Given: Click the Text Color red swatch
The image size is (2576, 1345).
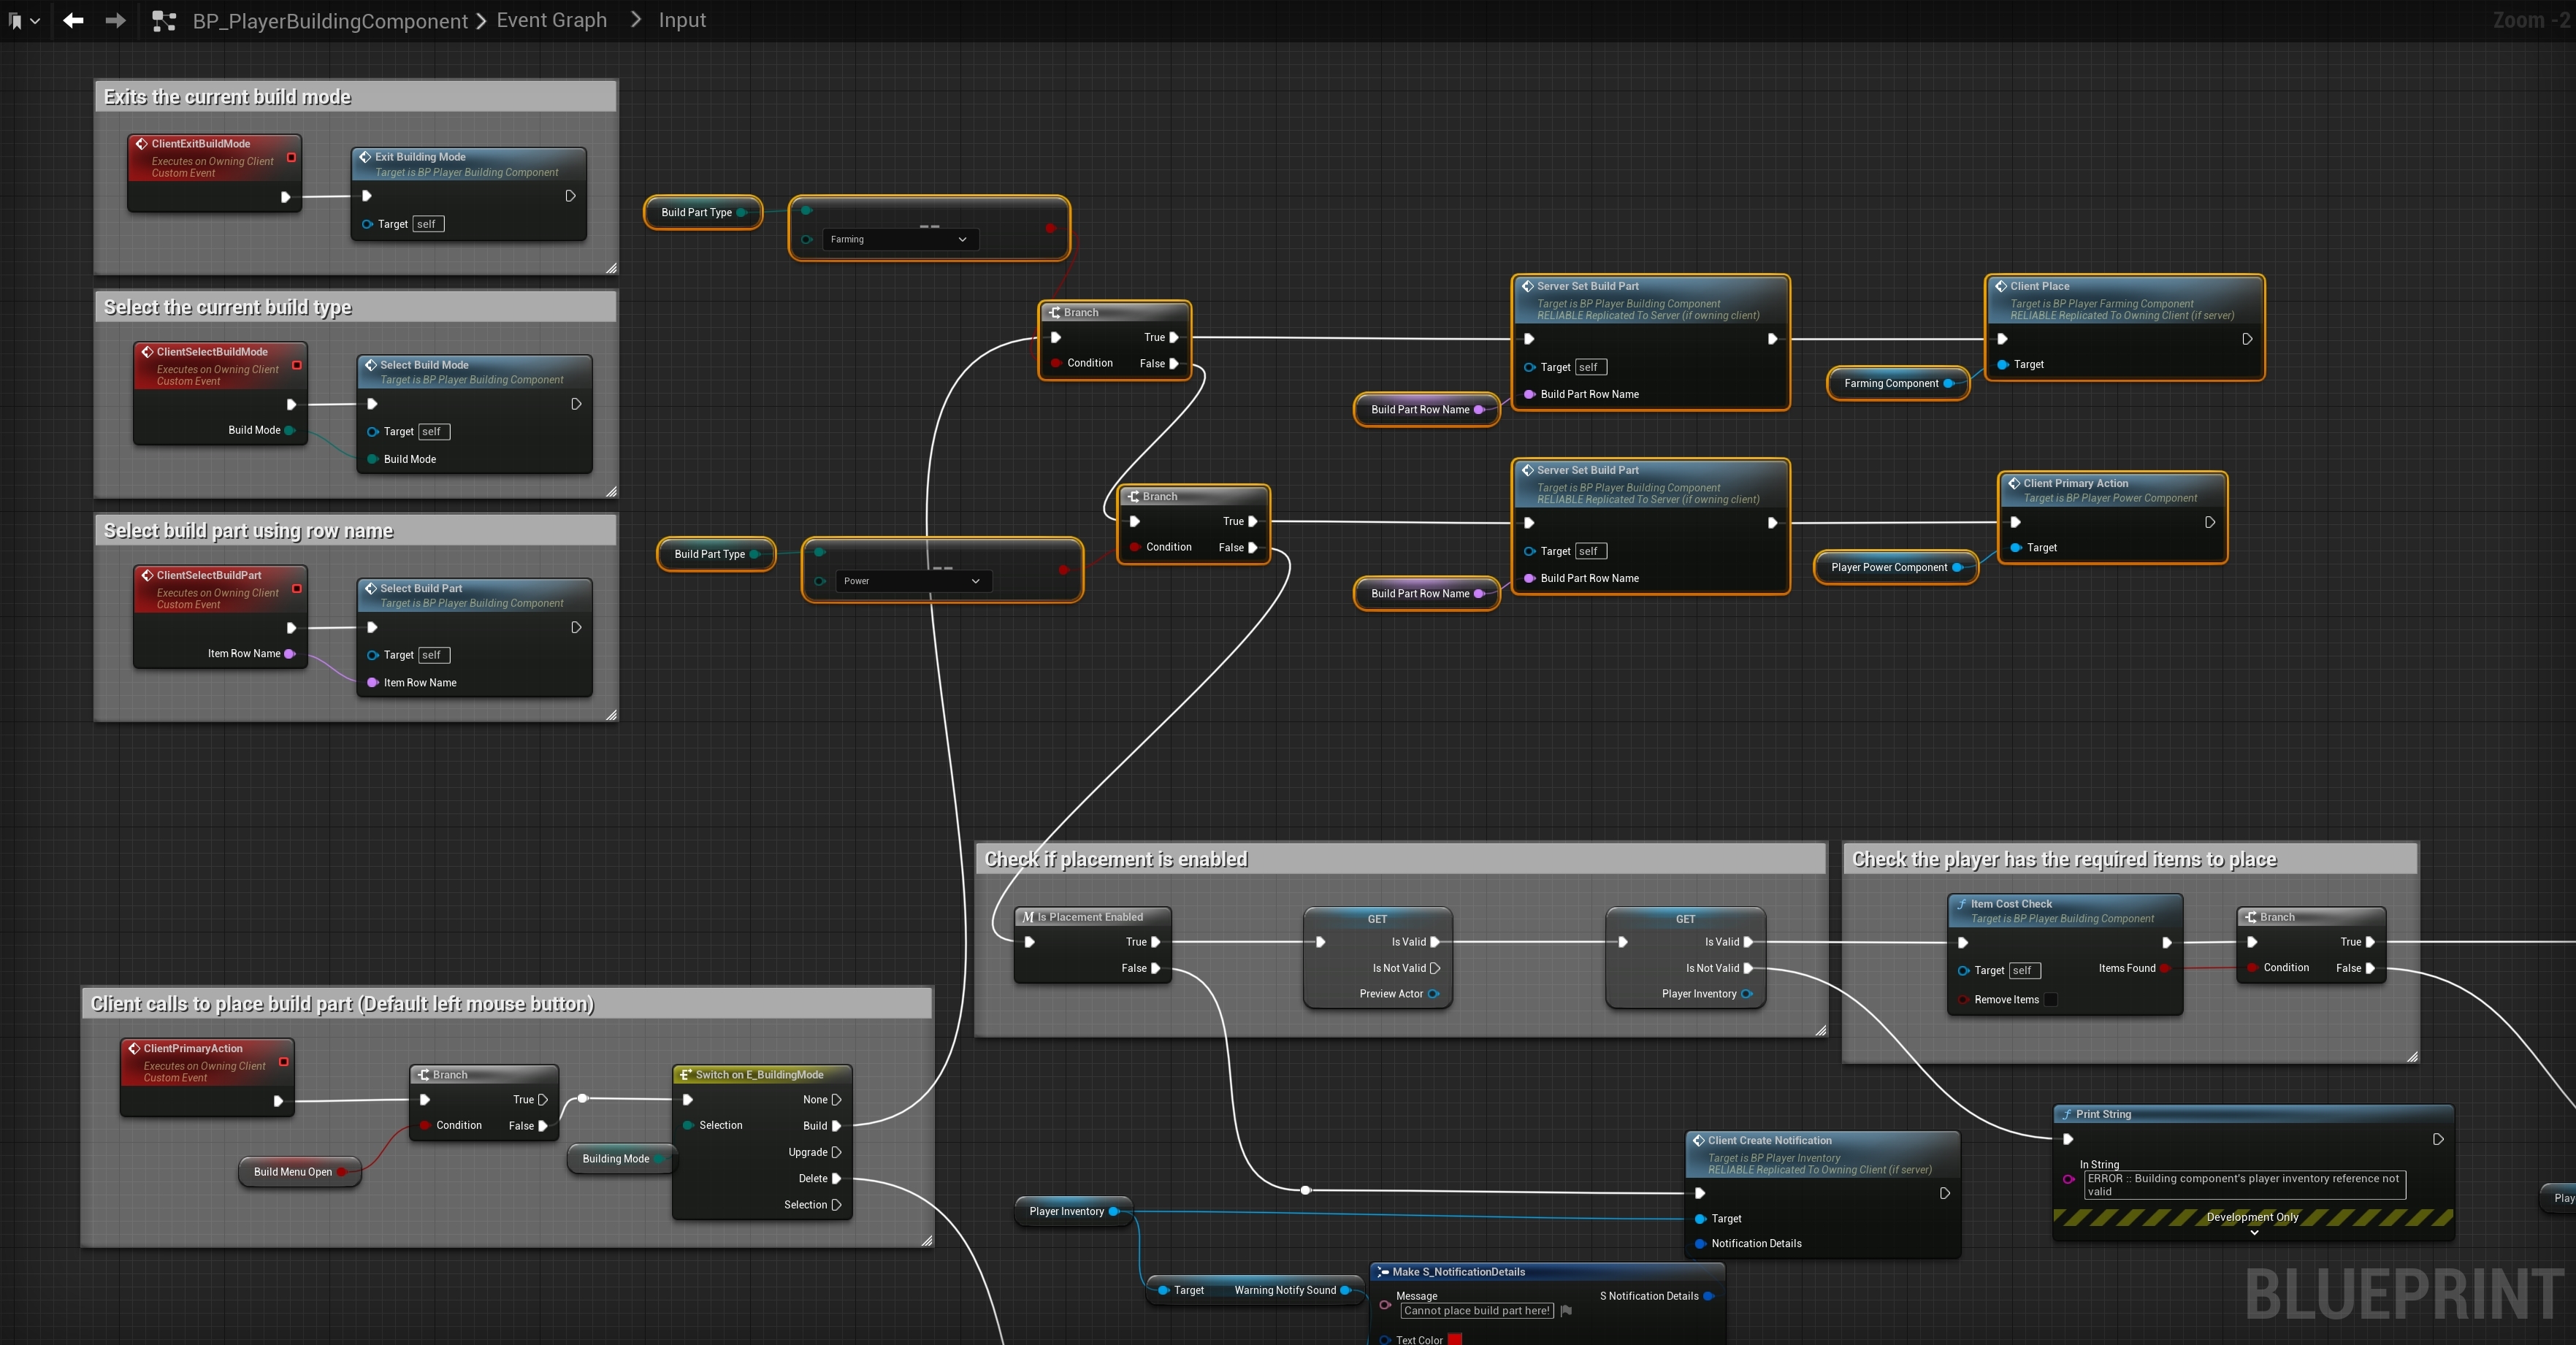Looking at the screenshot, I should (x=1455, y=1339).
